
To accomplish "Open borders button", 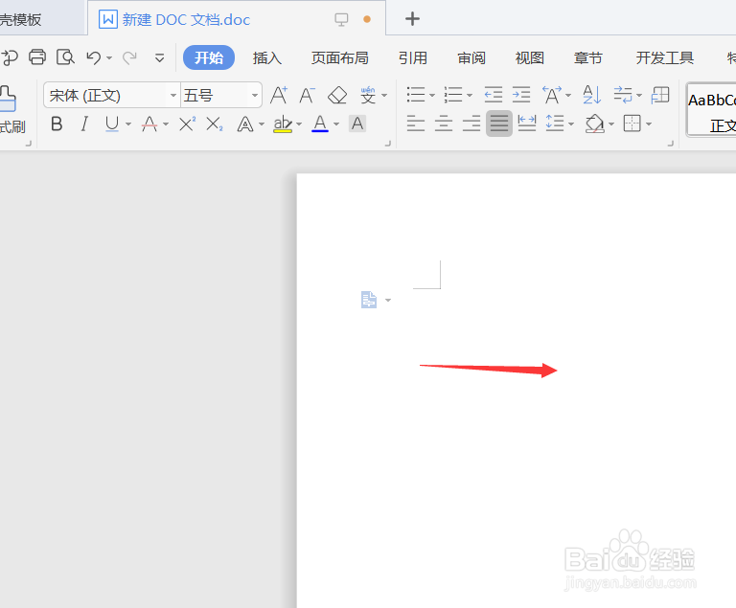I will [632, 124].
